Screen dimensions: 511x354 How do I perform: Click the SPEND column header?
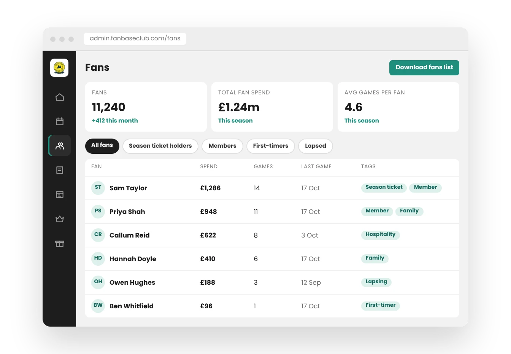pyautogui.click(x=209, y=166)
